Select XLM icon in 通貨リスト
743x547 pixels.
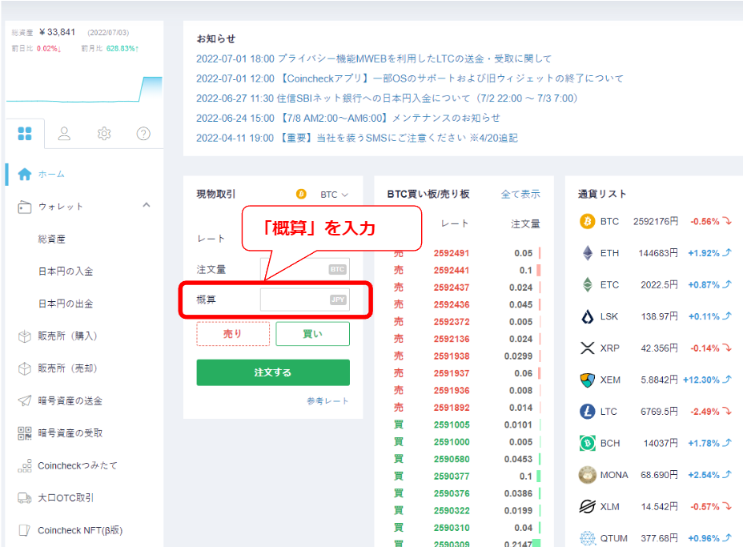pyautogui.click(x=588, y=507)
